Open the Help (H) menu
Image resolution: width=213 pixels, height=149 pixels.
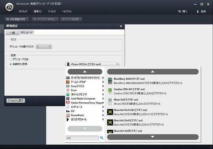point(67,11)
